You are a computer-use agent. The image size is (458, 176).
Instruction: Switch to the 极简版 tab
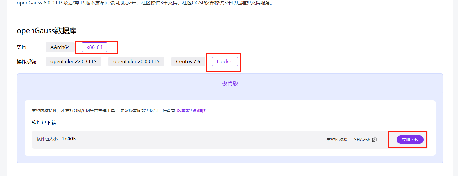[x=230, y=83]
